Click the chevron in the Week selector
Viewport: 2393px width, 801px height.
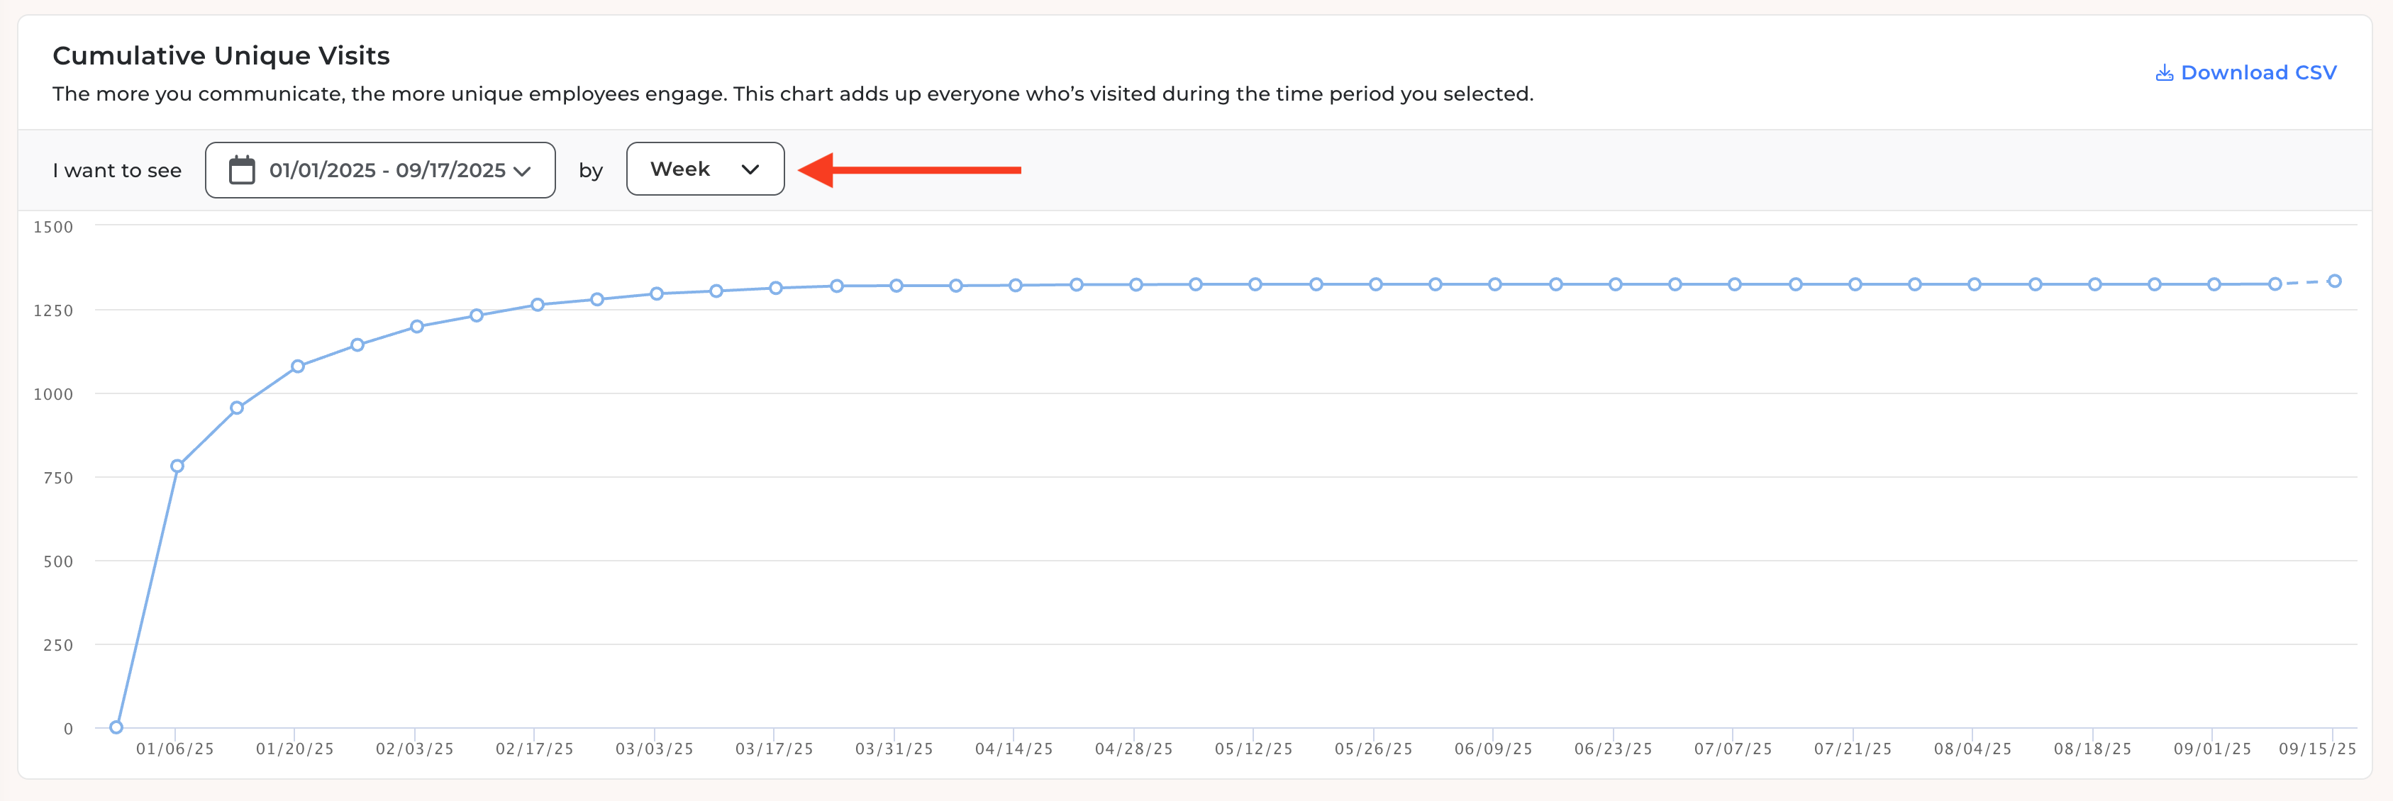[x=750, y=170]
